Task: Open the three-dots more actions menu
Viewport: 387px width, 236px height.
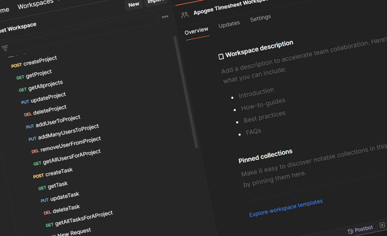Action: click(165, 17)
